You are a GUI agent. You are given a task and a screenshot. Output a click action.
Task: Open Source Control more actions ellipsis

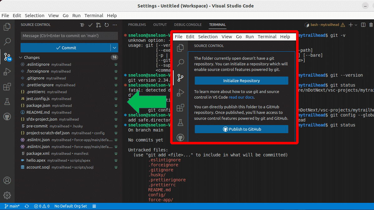(115, 25)
